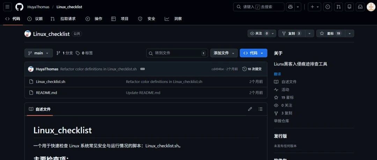
Task: Open 0 关注 watchers link in sidebar
Action: (x=283, y=105)
